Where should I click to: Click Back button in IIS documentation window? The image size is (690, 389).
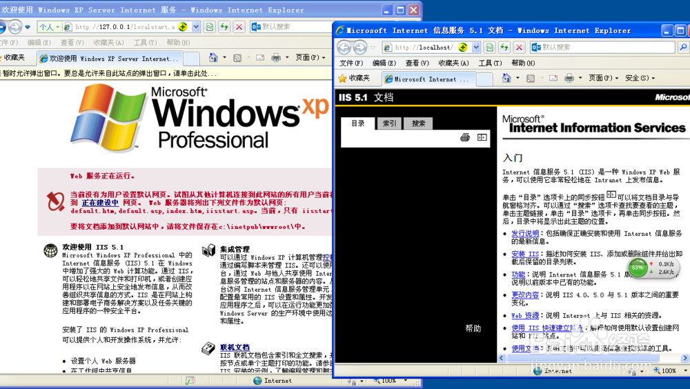[x=344, y=47]
